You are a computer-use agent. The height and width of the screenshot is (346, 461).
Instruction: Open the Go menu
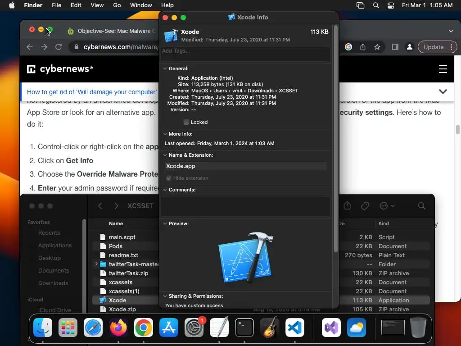(x=117, y=5)
